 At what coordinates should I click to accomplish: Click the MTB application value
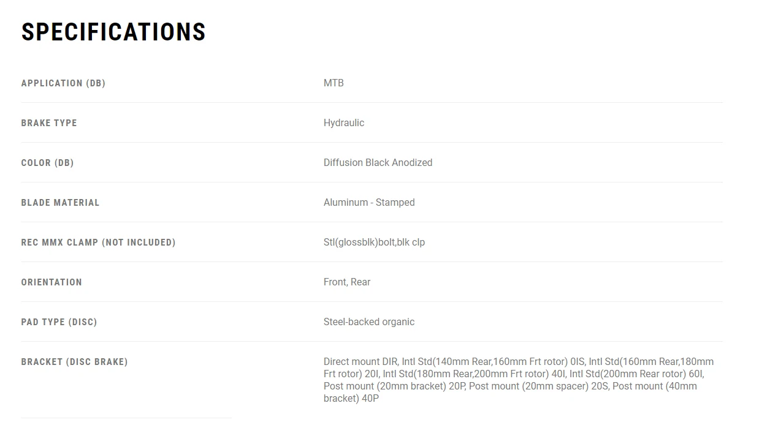334,83
